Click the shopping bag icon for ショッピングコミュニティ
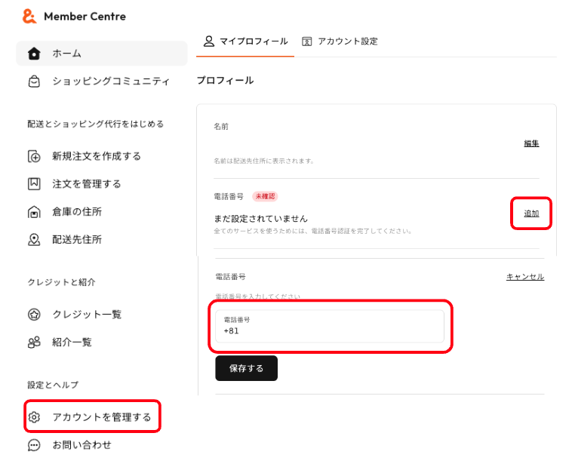Viewport: 572px width, 473px height. pos(34,81)
